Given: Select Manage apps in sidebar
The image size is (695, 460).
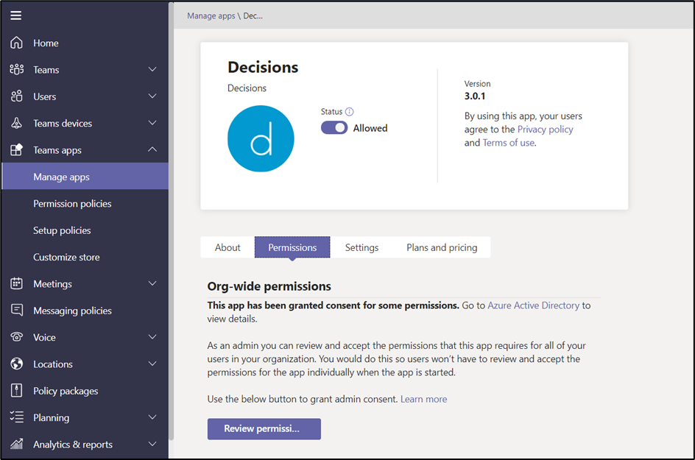Looking at the screenshot, I should (85, 177).
